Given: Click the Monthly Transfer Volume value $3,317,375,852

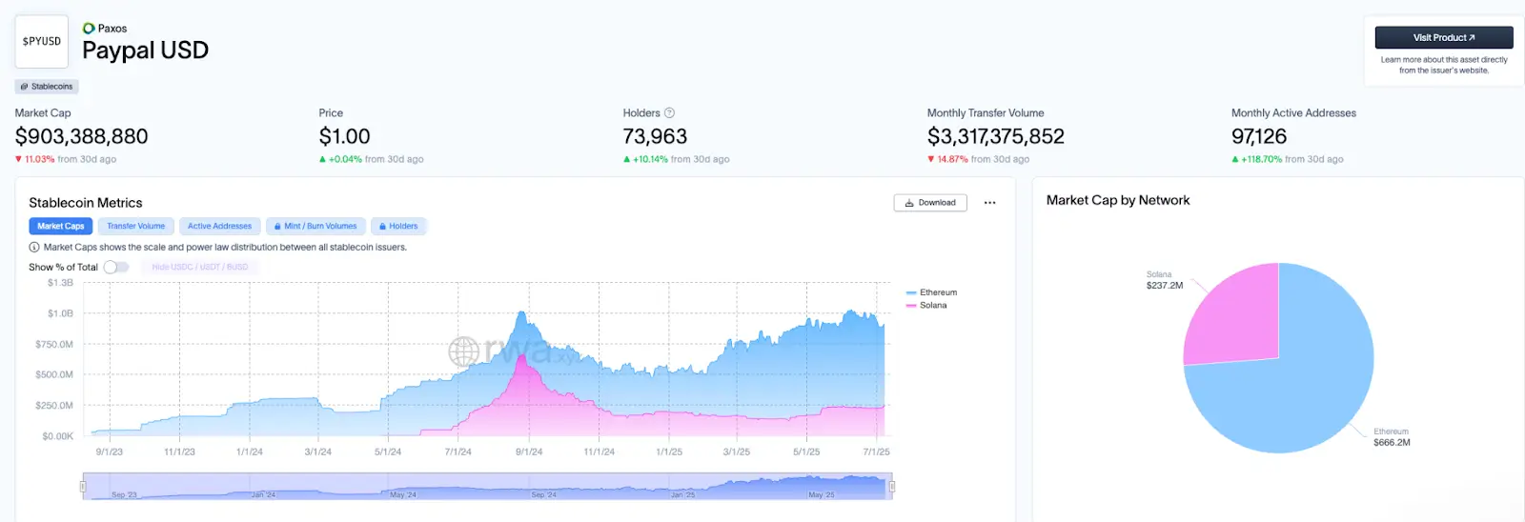Looking at the screenshot, I should click(996, 136).
